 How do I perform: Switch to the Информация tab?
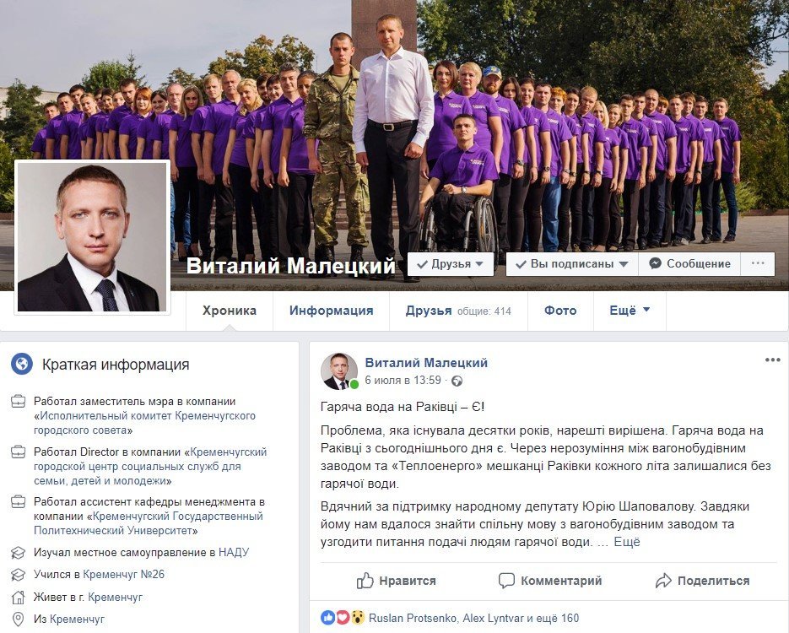click(331, 311)
